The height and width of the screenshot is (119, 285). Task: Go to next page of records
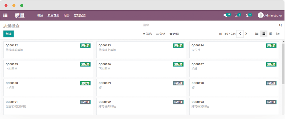coord(246,34)
